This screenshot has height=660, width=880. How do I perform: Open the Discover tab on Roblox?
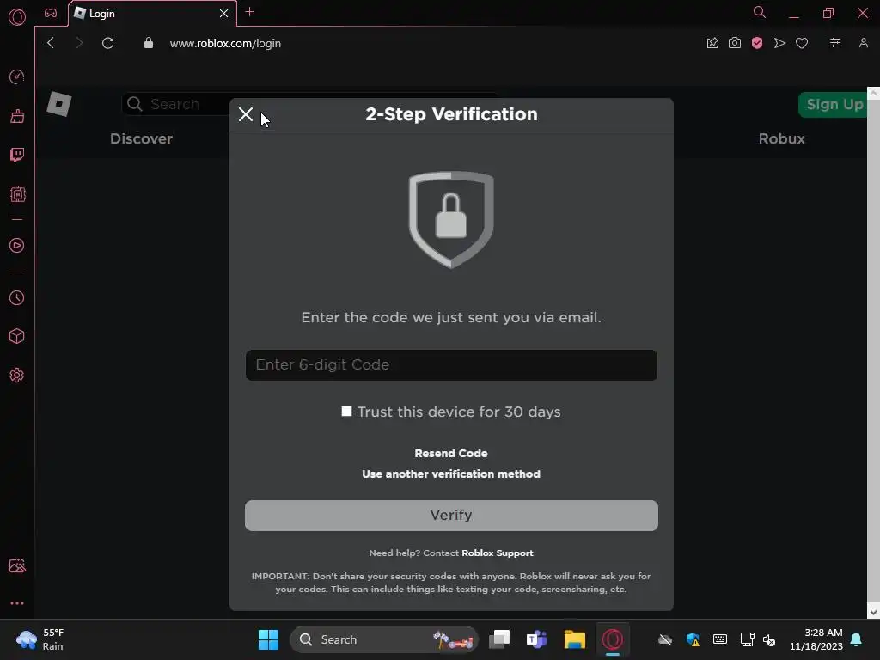tap(142, 138)
